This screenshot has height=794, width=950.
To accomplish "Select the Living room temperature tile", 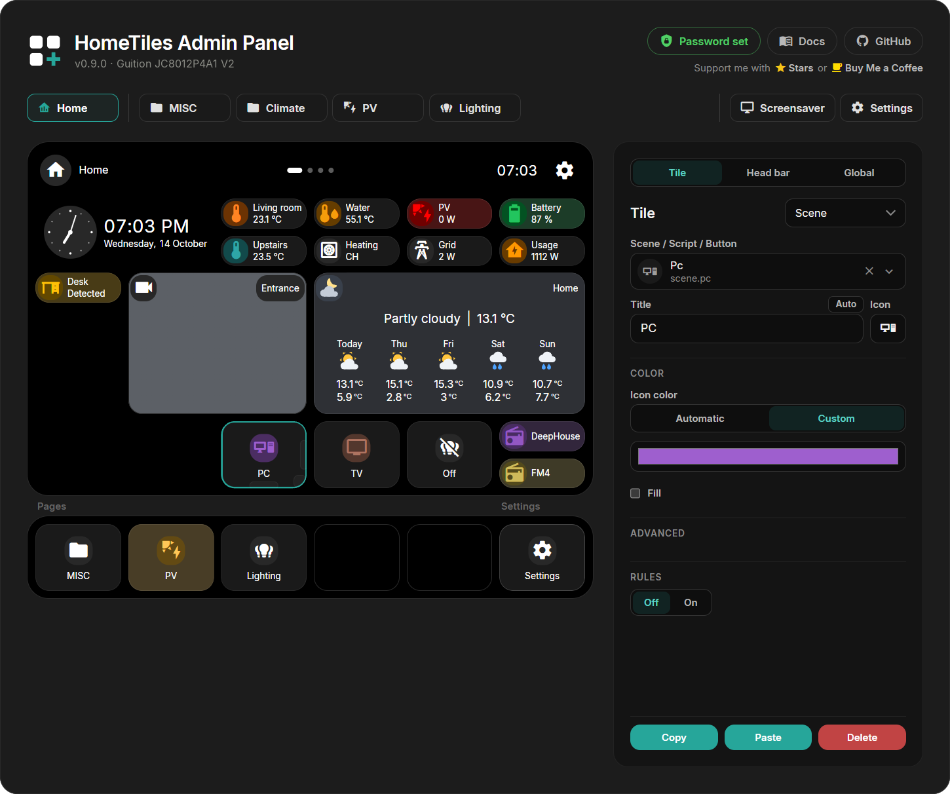I will [263, 214].
